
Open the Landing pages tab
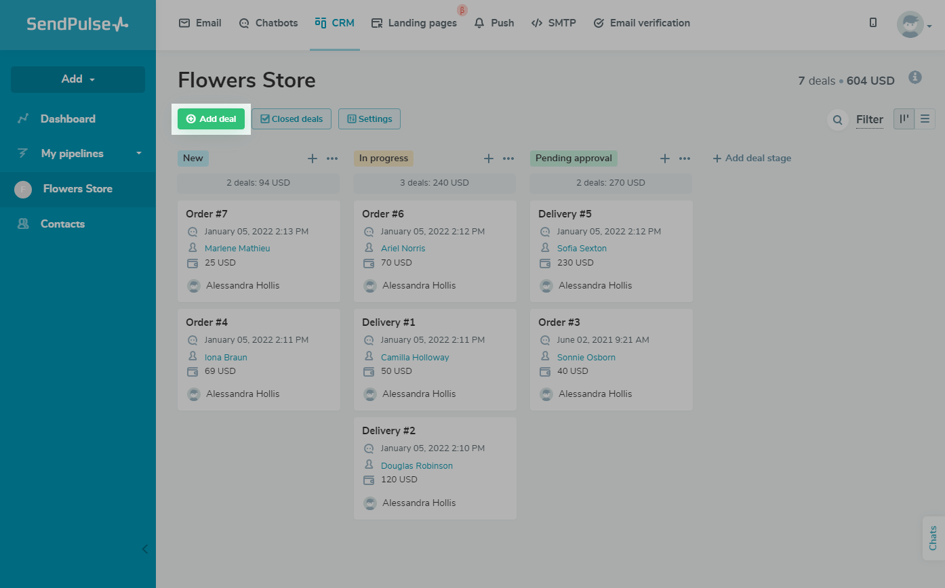pos(414,23)
